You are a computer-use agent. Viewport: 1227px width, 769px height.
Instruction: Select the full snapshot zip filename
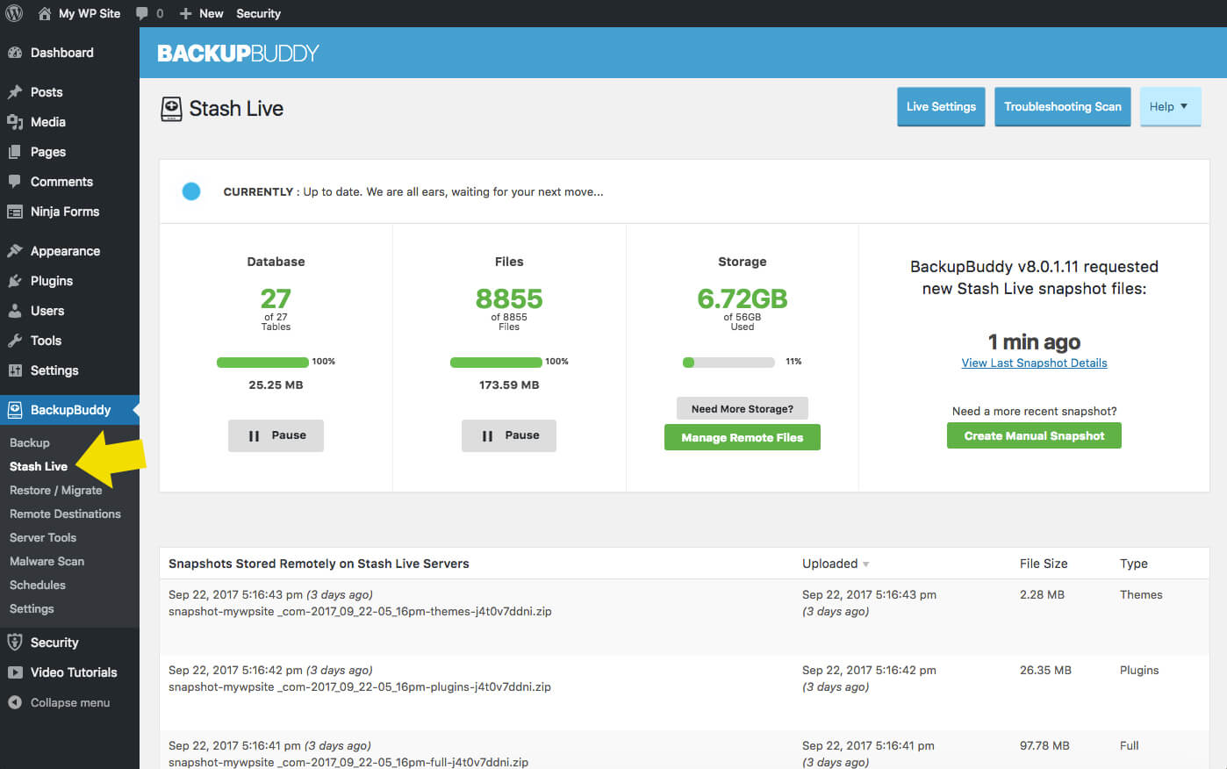coord(348,762)
